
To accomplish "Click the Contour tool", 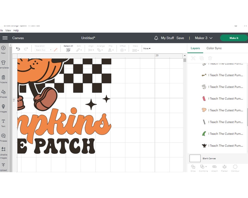I will (x=235, y=168).
